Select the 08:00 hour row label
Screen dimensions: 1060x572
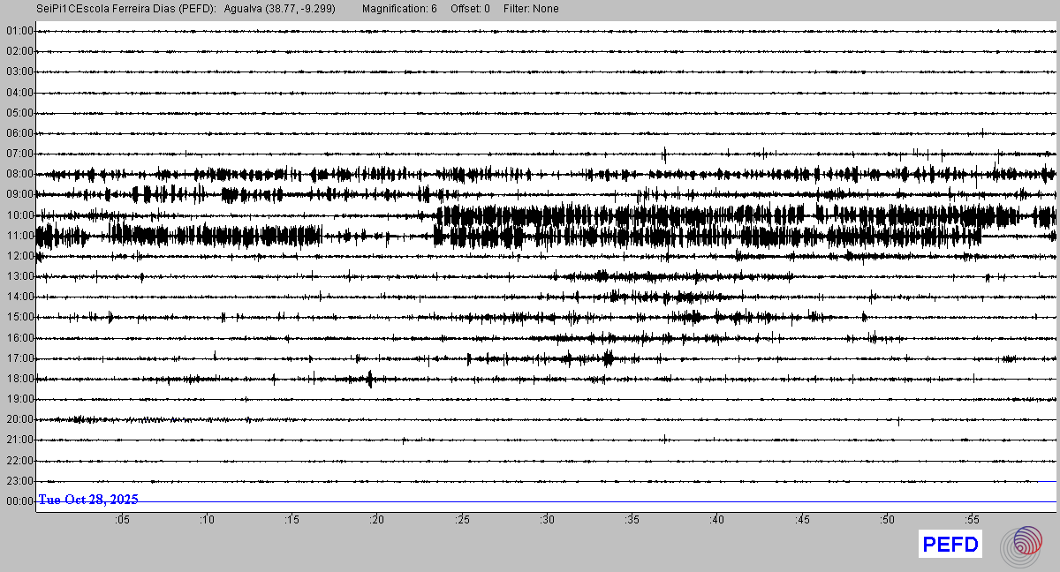[x=19, y=175]
